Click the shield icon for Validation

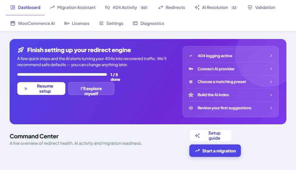[x=250, y=7]
